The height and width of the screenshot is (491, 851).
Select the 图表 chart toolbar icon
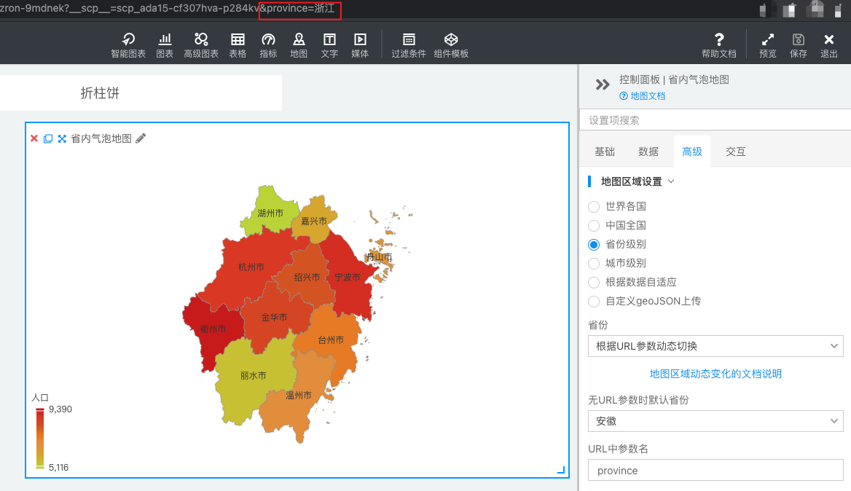point(165,45)
